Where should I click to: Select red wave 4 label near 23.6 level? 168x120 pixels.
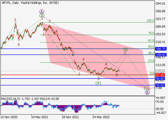[x=83, y=59]
